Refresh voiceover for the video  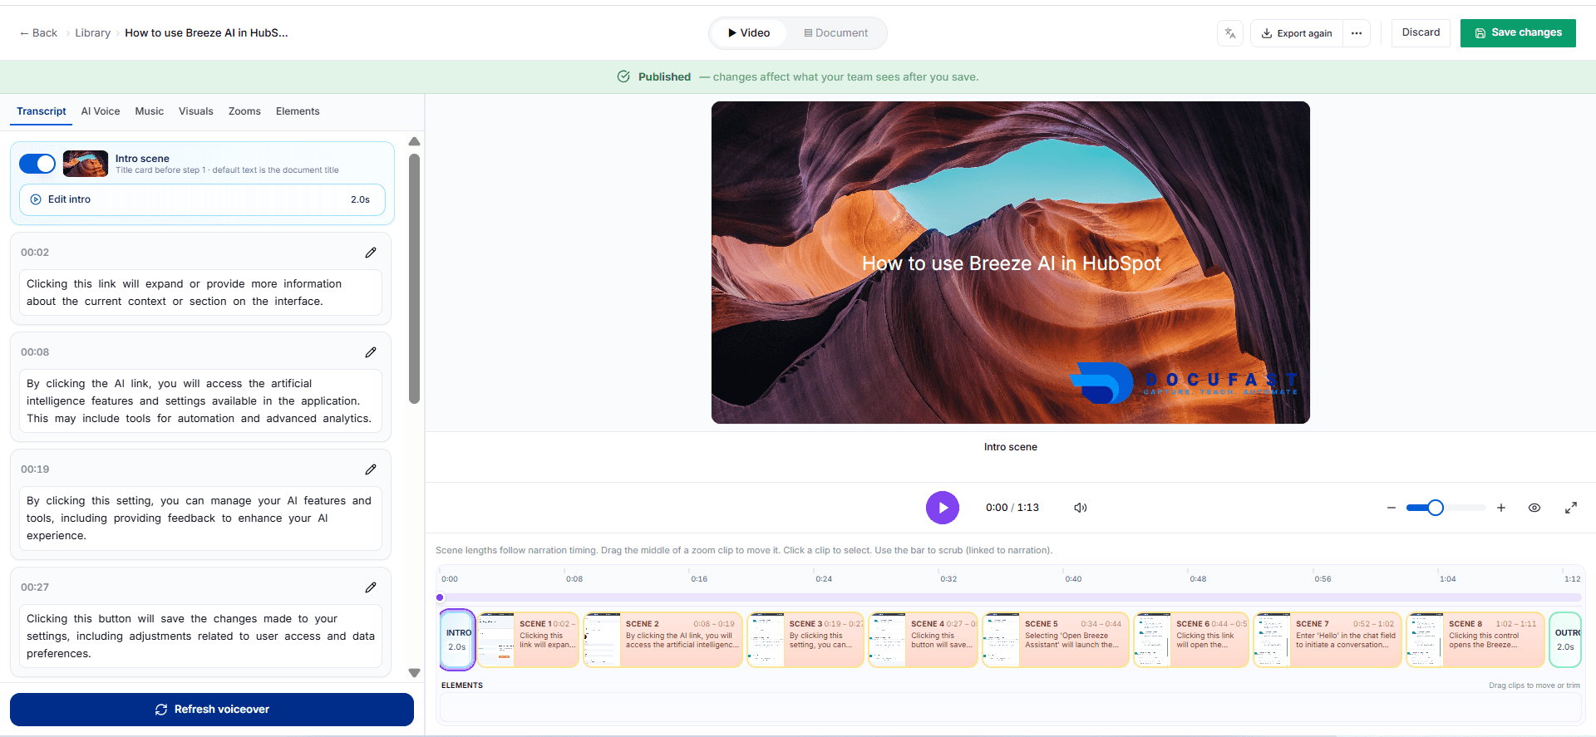coord(212,710)
